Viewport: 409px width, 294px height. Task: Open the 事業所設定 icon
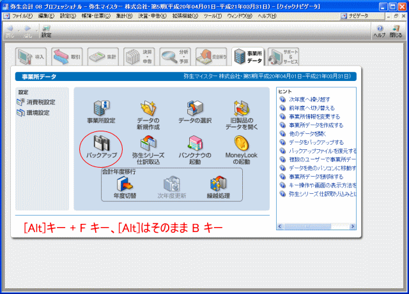102,112
